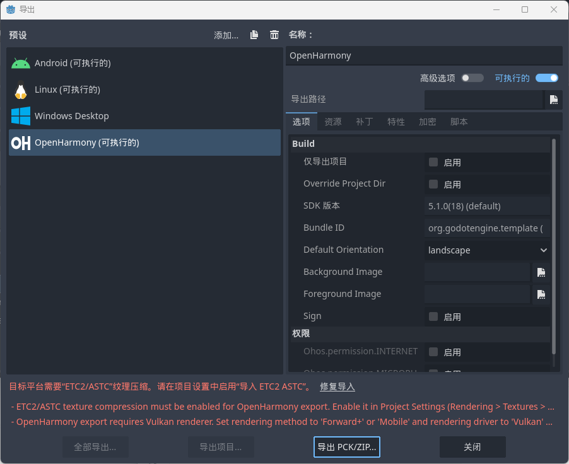The image size is (569, 464).
Task: Click the Android robot icon
Action: point(21,64)
